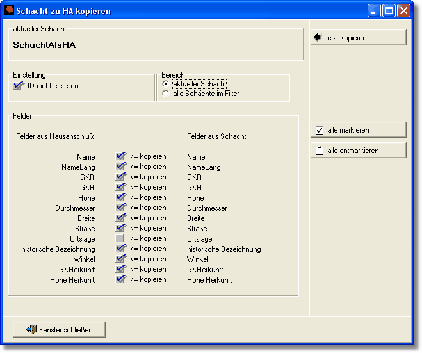The image size is (422, 353).
Task: Click 'alle entmarkieren' to uncheck all fields
Action: coord(358,151)
